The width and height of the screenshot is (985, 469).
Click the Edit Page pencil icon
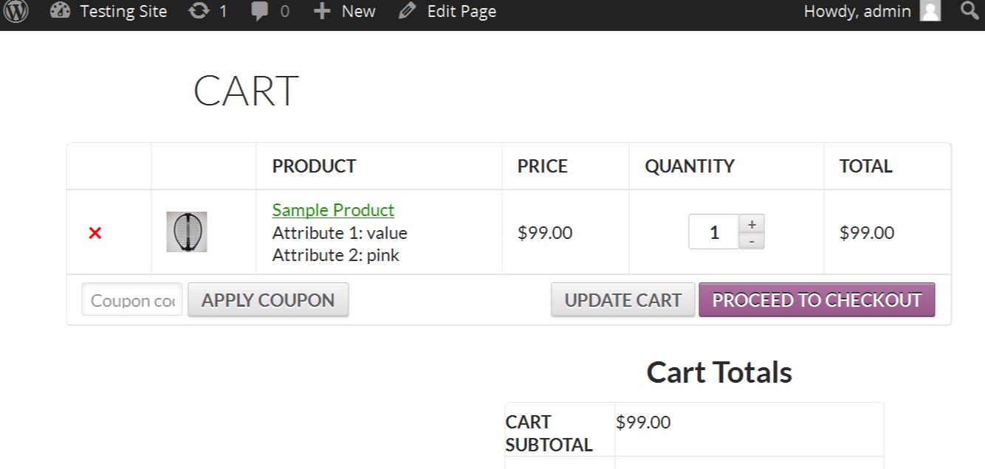click(407, 12)
